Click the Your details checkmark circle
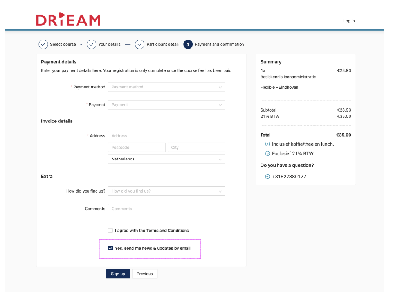393x299 pixels. click(92, 44)
